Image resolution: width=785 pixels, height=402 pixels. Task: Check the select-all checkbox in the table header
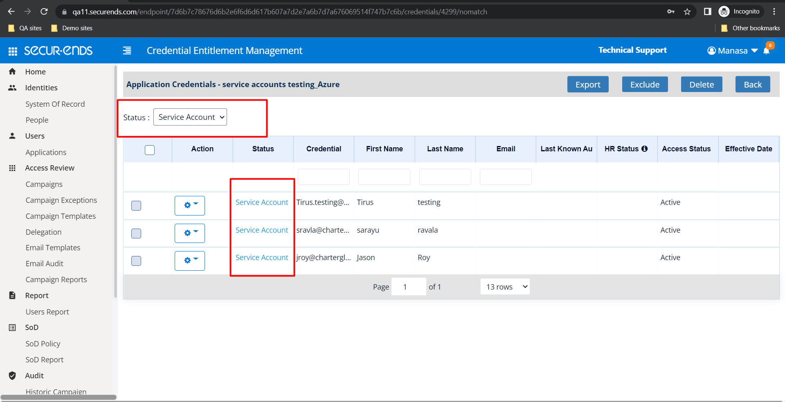149,150
